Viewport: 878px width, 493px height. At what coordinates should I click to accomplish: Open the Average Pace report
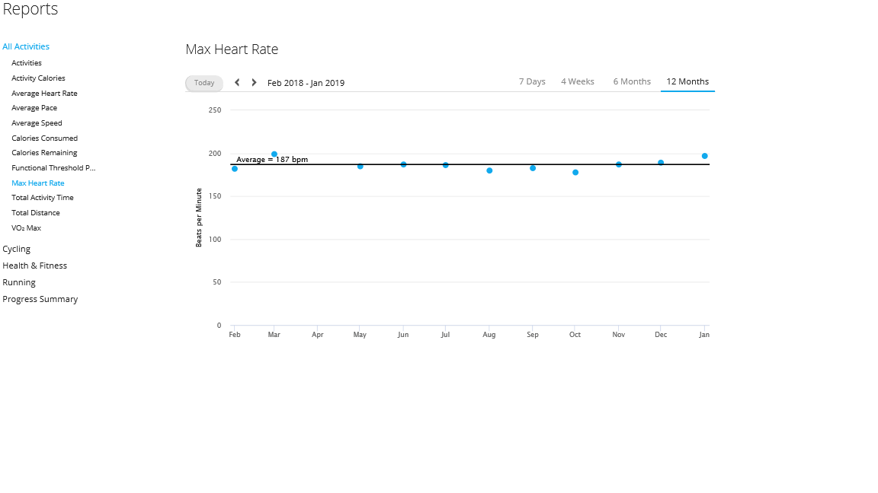pos(34,108)
